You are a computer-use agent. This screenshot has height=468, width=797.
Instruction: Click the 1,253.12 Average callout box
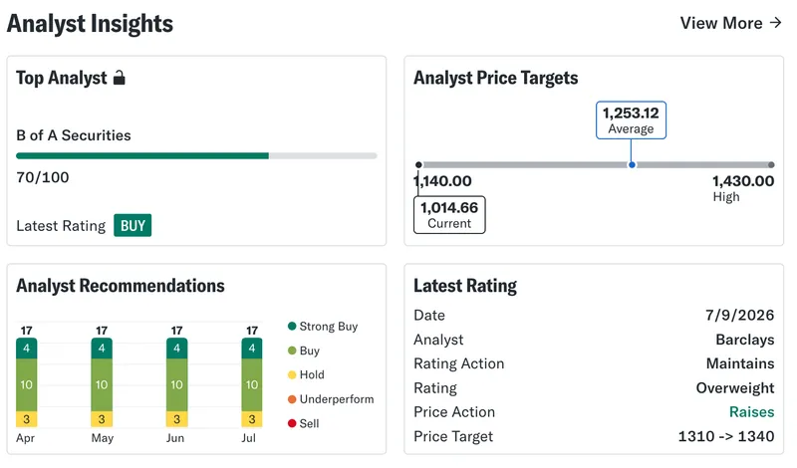pyautogui.click(x=631, y=119)
